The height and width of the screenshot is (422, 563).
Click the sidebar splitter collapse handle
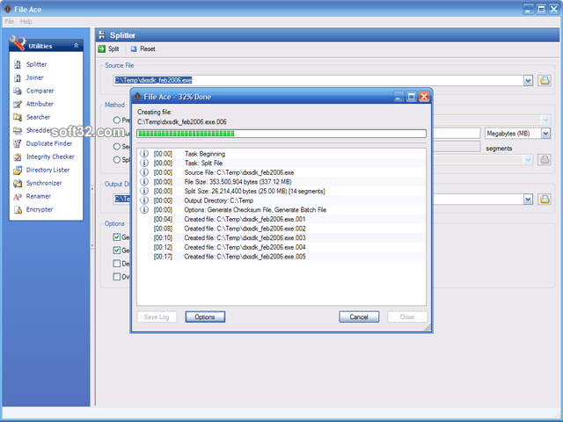pyautogui.click(x=92, y=217)
